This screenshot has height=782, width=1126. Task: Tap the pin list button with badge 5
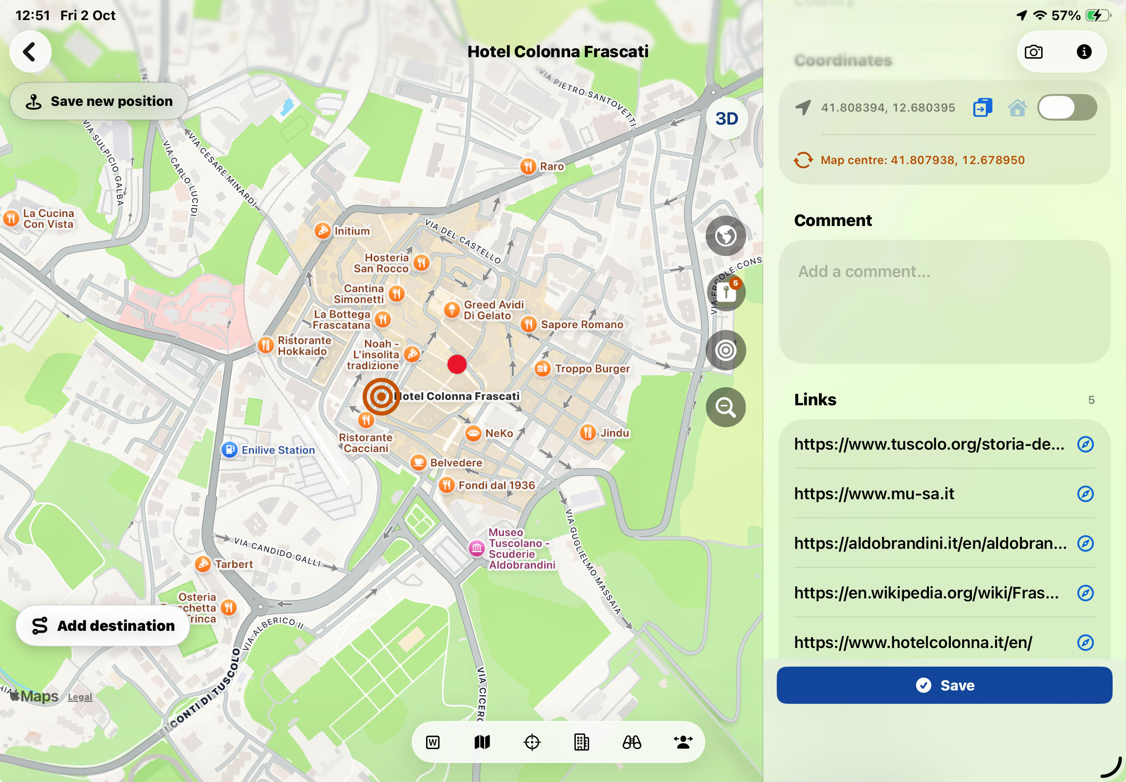[726, 293]
